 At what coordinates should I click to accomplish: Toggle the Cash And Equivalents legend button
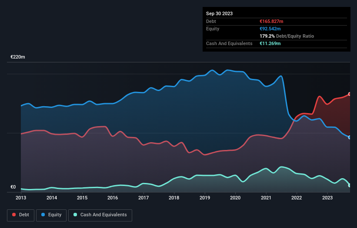coord(100,215)
